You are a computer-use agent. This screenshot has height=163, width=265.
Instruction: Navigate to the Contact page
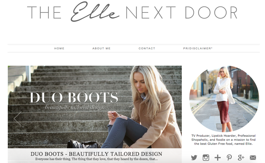147,49
